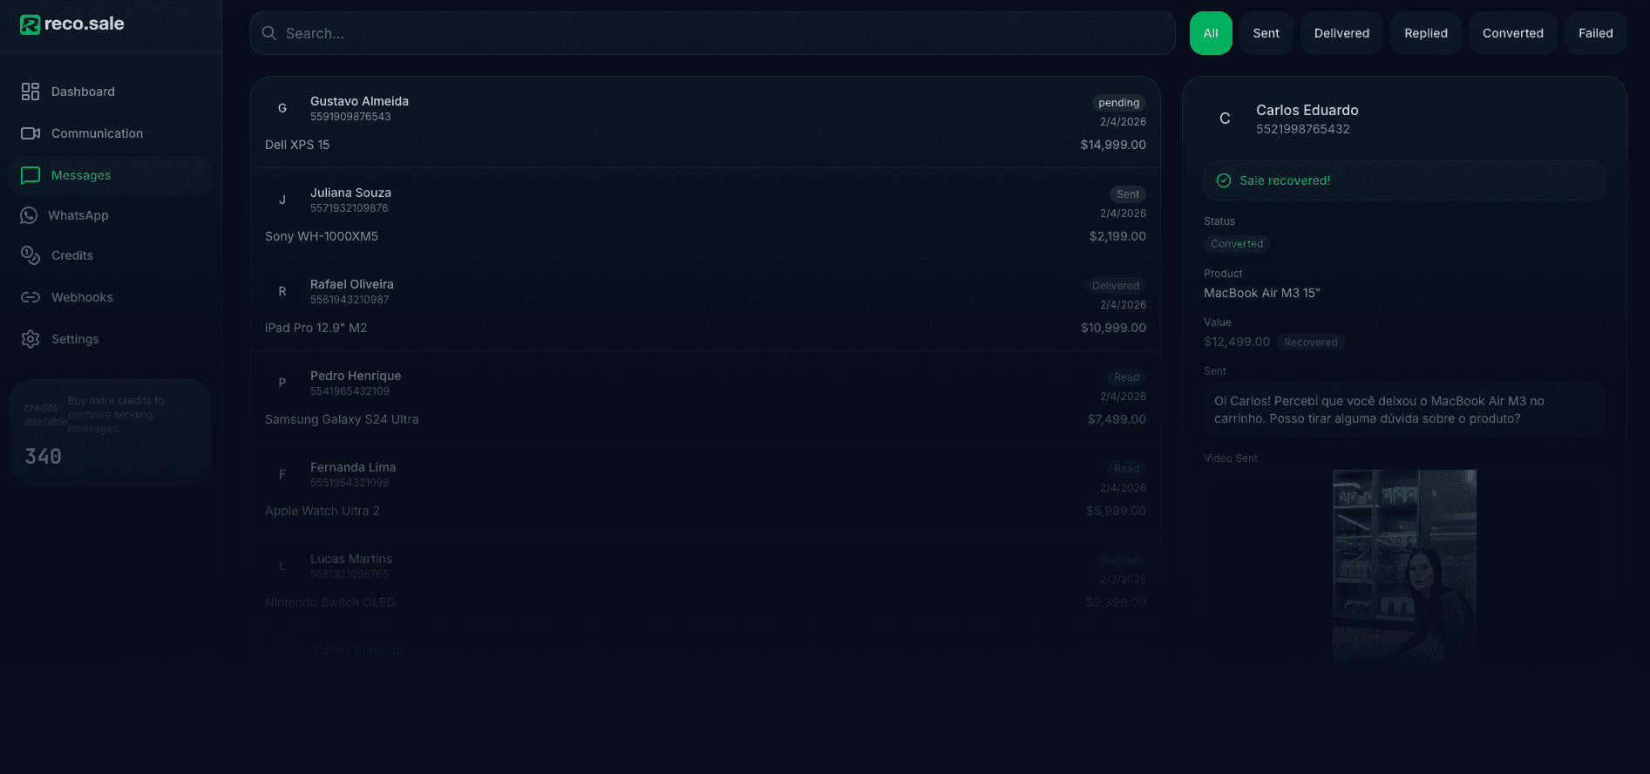The image size is (1650, 774).
Task: Open the WhatsApp page
Action: point(111,215)
